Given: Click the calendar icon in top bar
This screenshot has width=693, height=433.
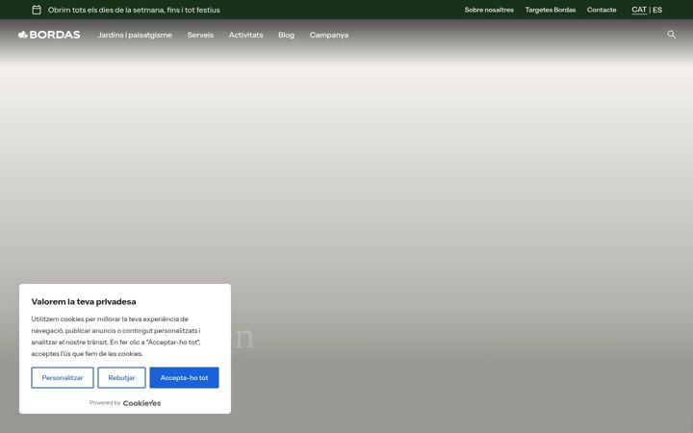Looking at the screenshot, I should tap(37, 10).
